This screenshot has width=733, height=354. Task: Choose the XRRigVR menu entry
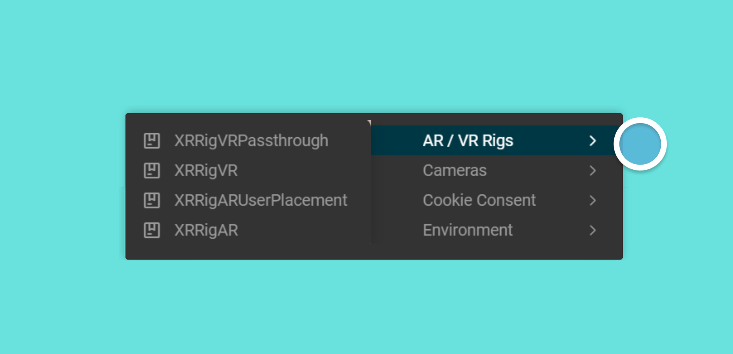click(206, 171)
